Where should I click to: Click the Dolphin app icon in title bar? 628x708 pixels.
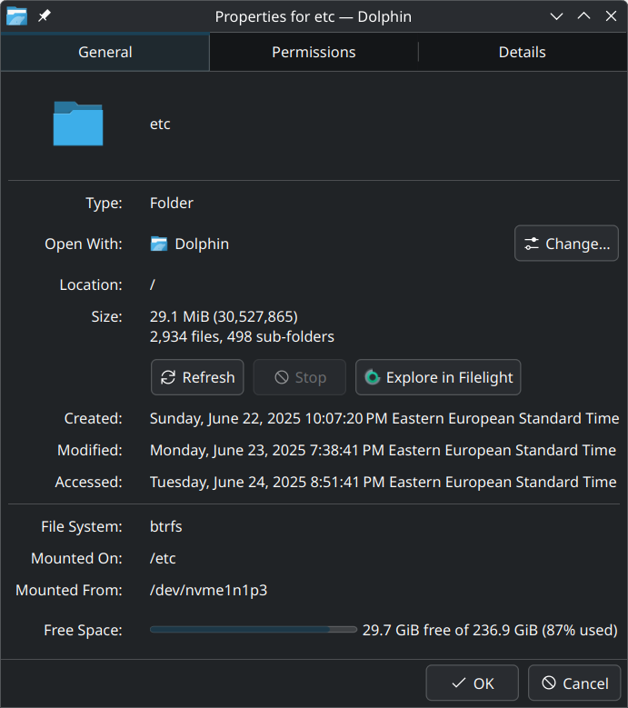[x=16, y=16]
